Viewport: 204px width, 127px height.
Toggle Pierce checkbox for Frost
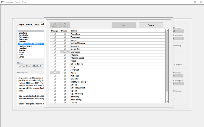pos(65,61)
